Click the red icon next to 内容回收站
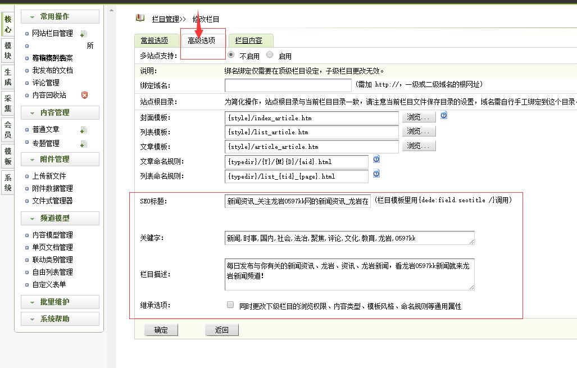This screenshot has height=368, width=577. [x=84, y=96]
